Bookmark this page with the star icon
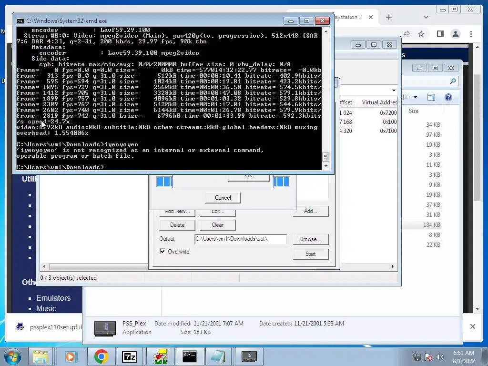This screenshot has width=488, height=366. pyautogui.click(x=421, y=34)
